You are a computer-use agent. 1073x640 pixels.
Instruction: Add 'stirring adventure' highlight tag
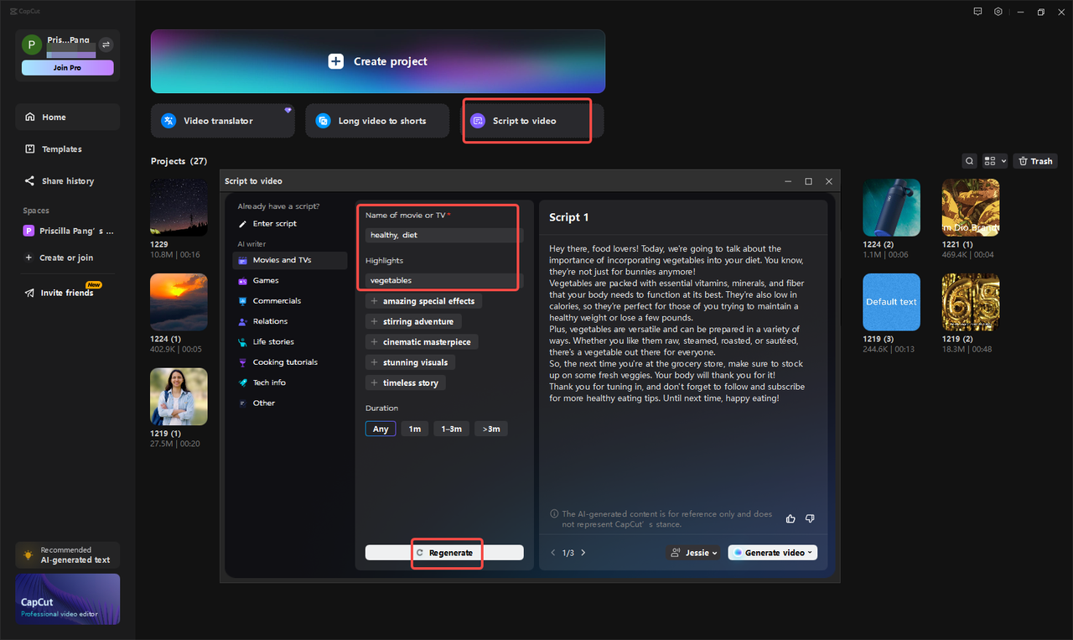click(x=413, y=321)
